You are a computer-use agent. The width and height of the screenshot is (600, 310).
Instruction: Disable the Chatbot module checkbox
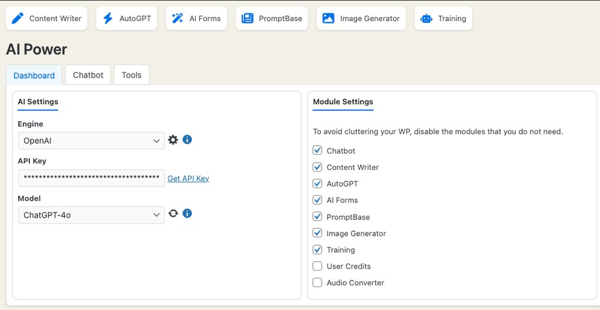point(318,151)
